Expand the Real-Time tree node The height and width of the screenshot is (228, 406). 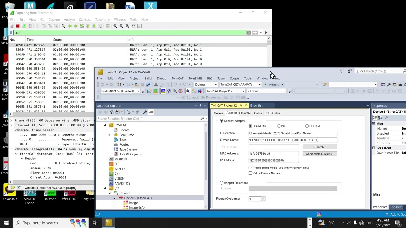tap(109, 135)
